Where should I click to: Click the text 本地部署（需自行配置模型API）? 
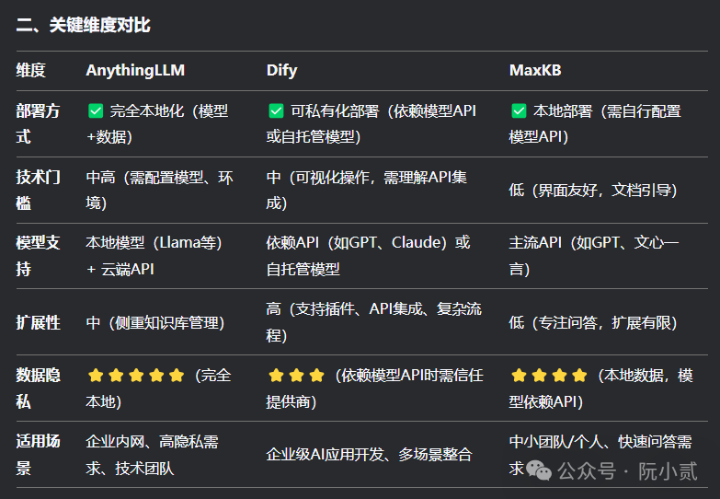[595, 123]
